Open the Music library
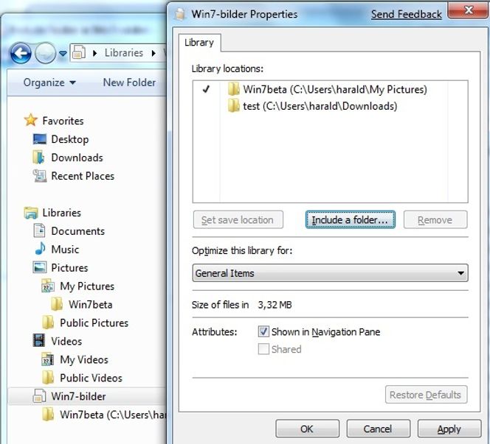Viewport: 490px width, 444px height. [x=65, y=250]
